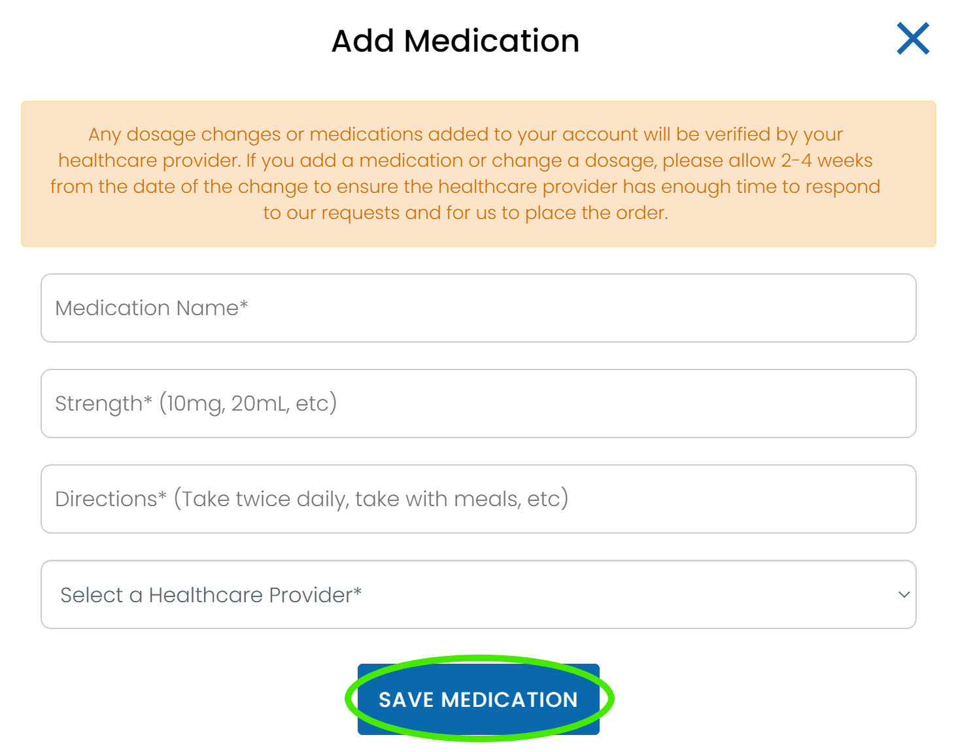This screenshot has height=752, width=958.
Task: Click the Directions input box
Action: [478, 499]
